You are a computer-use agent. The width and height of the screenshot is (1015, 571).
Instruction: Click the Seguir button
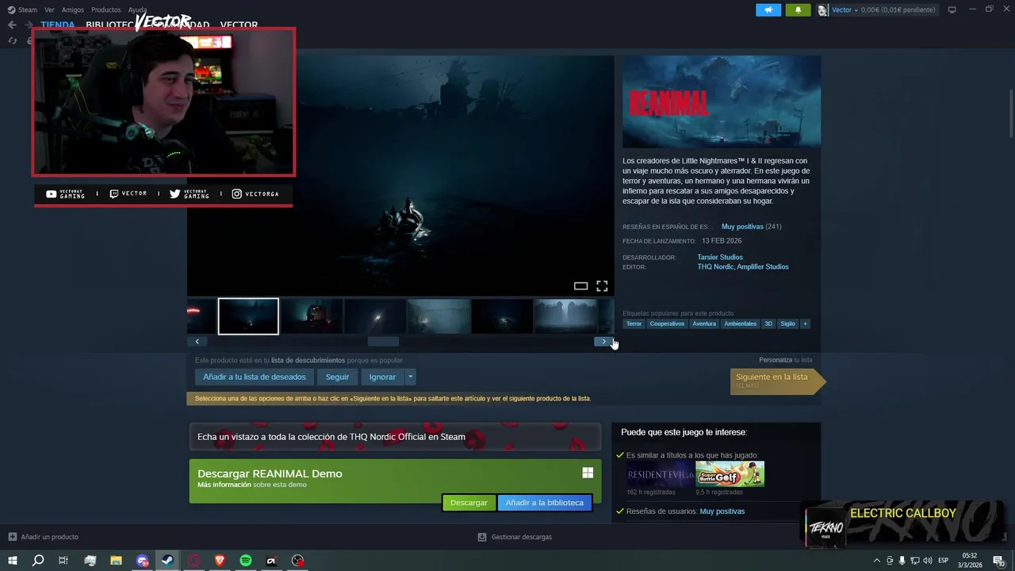[x=337, y=377]
